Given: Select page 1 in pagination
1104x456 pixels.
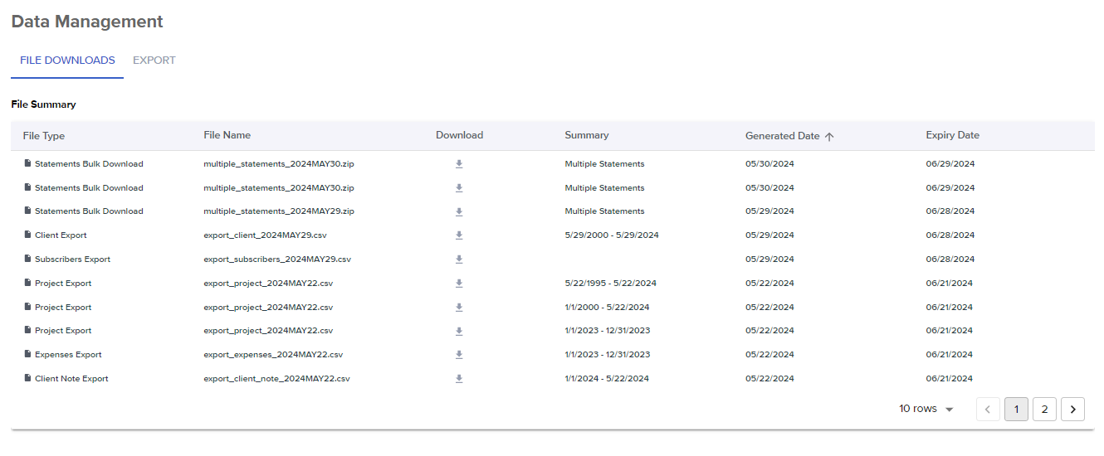Looking at the screenshot, I should (x=1016, y=409).
